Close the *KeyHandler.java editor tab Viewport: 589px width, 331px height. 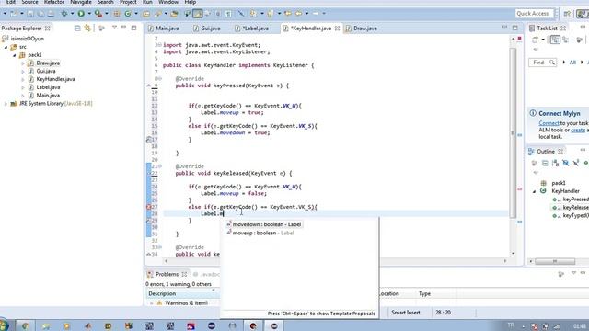click(337, 29)
